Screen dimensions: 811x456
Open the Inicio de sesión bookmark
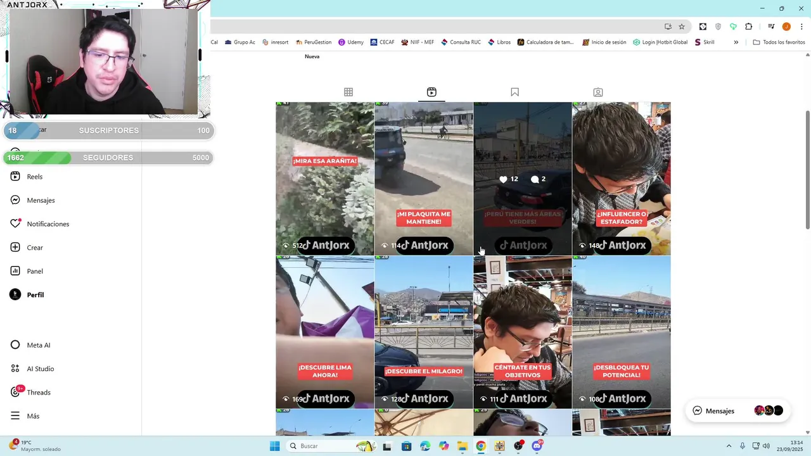604,42
